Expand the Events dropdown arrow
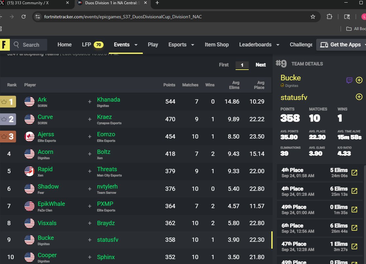This screenshot has height=264, width=366. [136, 45]
